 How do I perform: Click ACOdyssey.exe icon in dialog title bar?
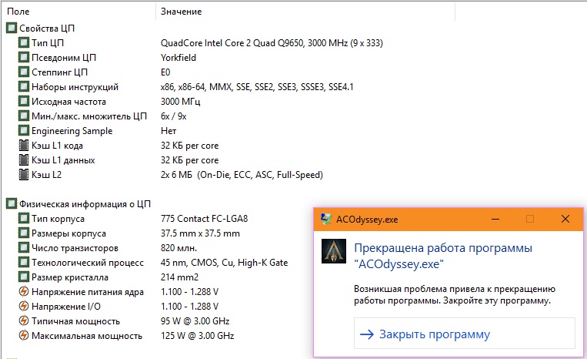coord(326,219)
